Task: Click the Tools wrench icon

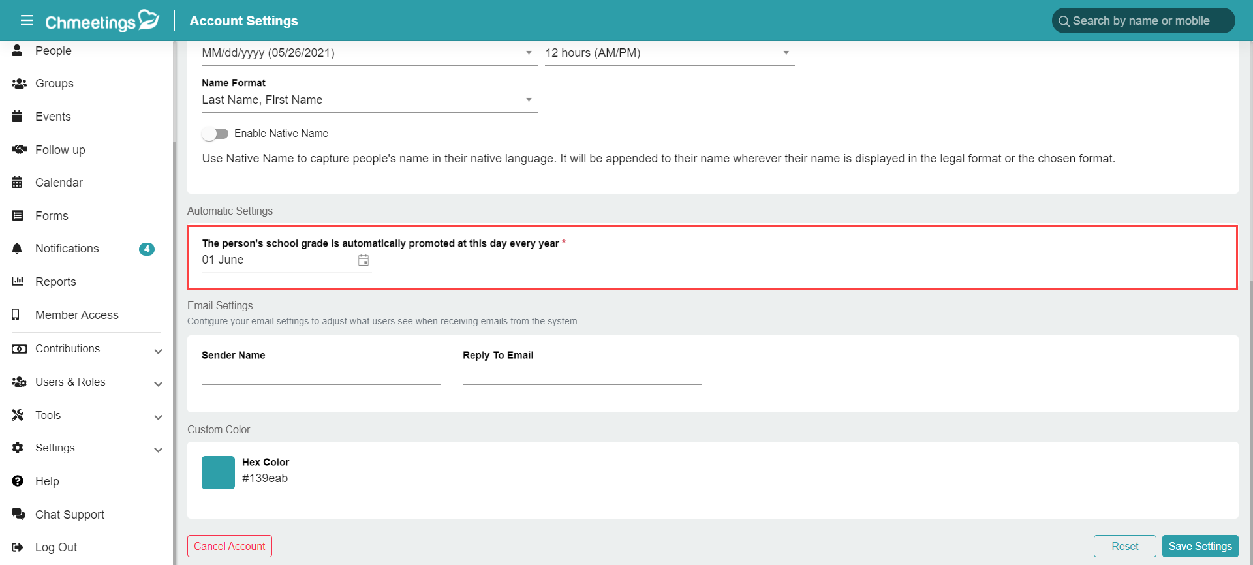Action: coord(18,415)
